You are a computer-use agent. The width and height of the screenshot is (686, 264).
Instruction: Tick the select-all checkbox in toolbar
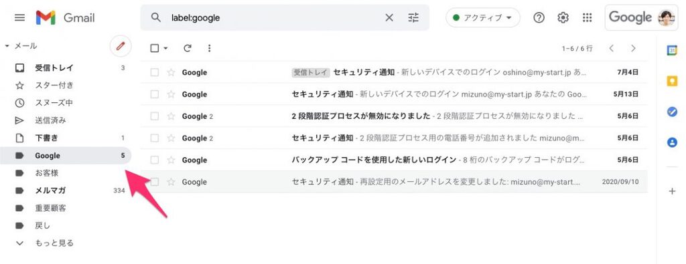[x=155, y=48]
